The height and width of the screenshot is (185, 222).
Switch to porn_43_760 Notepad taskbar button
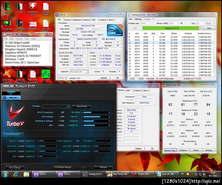(x=166, y=174)
